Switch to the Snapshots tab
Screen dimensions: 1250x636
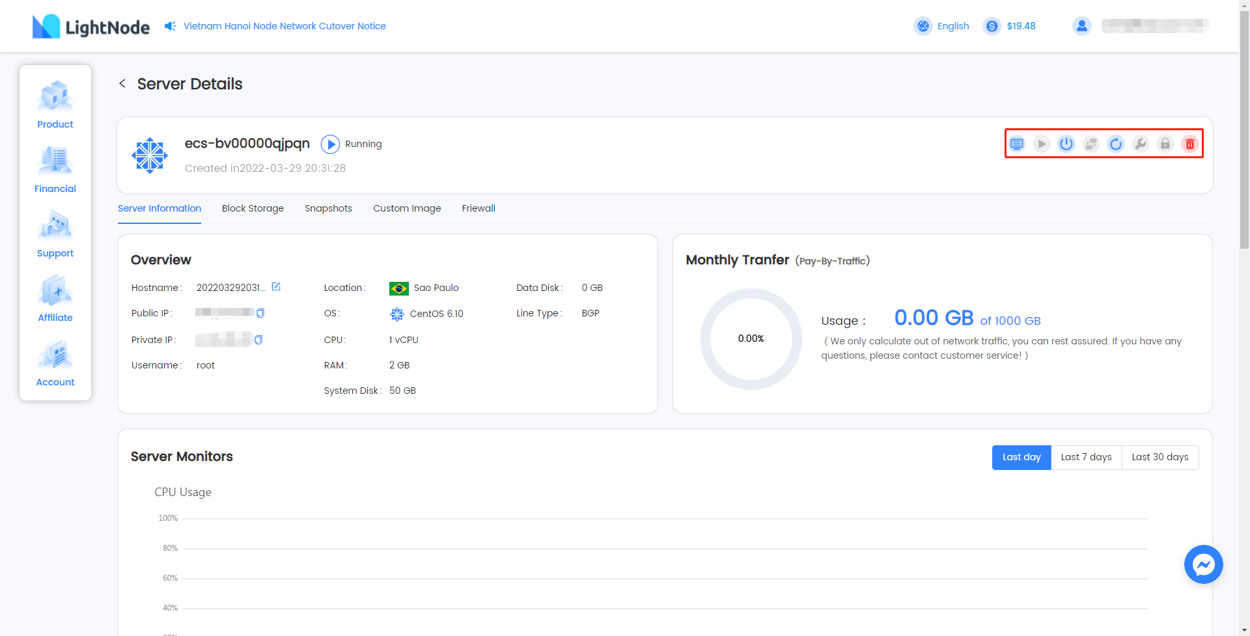pyautogui.click(x=328, y=208)
